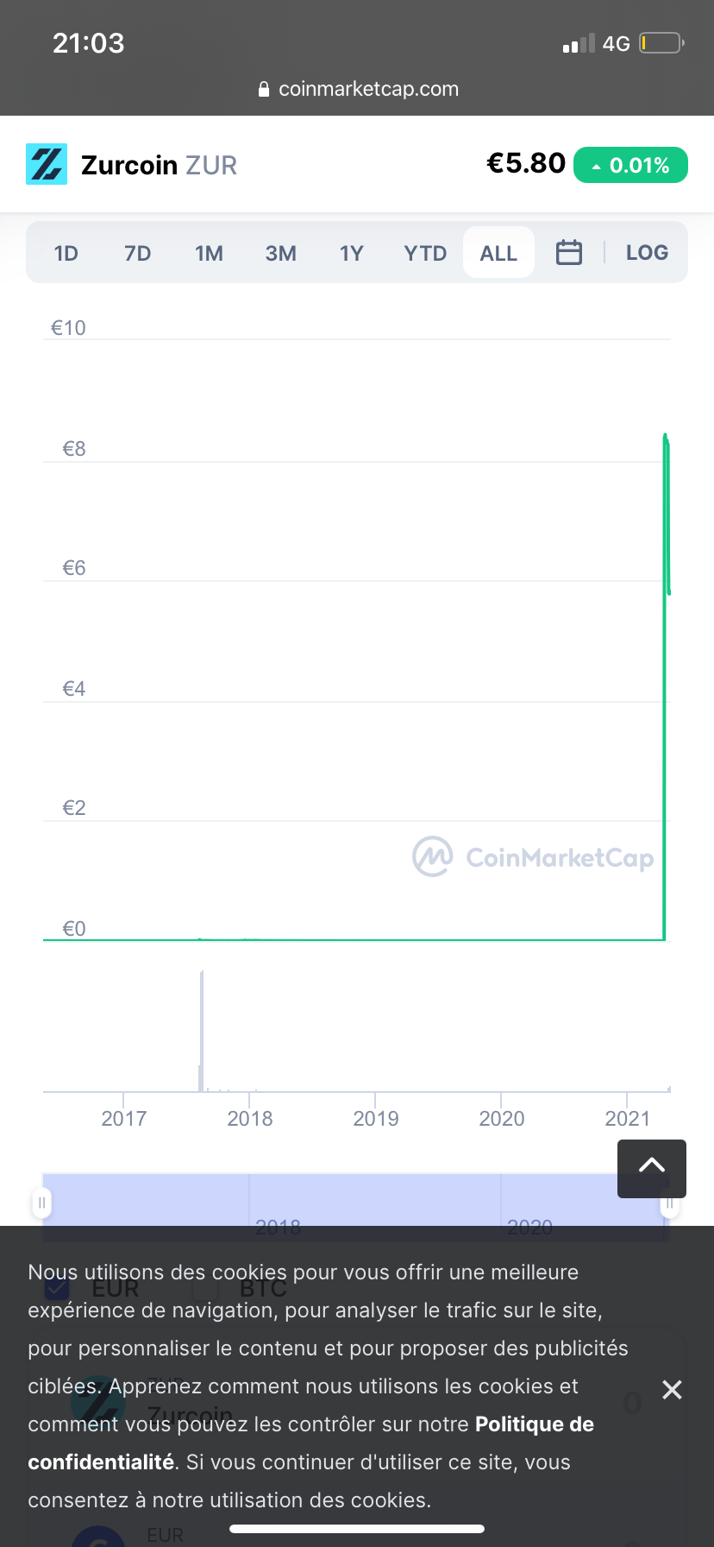
Task: Tap the coinmarketcap.com address bar
Action: click(x=368, y=89)
